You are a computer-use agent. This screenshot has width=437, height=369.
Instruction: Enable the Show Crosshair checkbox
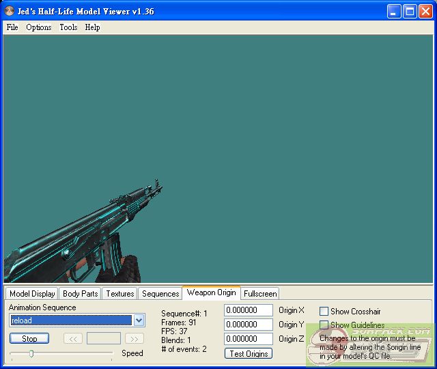pos(324,312)
